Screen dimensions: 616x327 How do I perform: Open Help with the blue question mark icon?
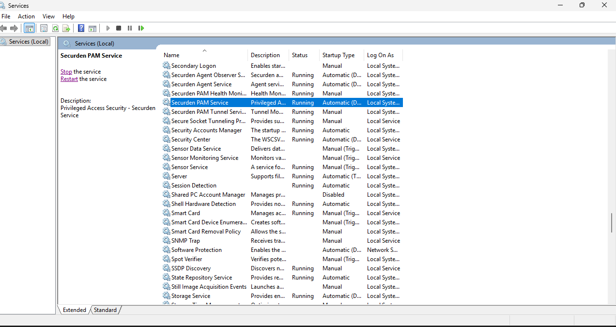(x=81, y=28)
